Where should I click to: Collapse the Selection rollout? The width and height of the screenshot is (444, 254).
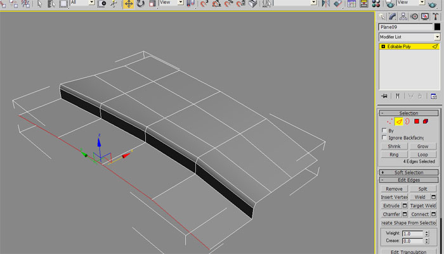[x=409, y=113]
